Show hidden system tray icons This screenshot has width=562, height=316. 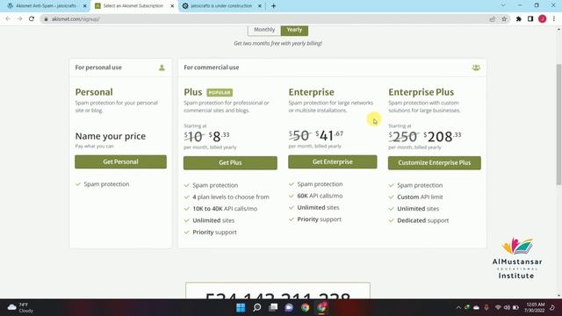point(458,307)
